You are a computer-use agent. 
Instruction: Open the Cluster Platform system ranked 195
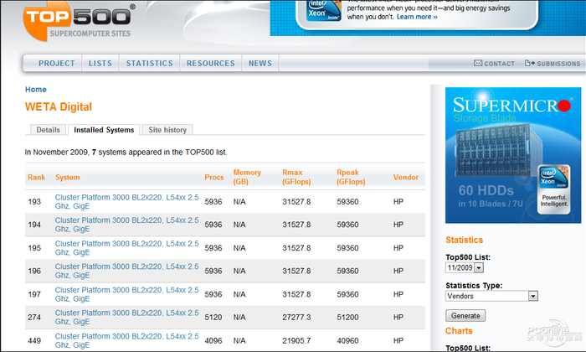point(126,248)
